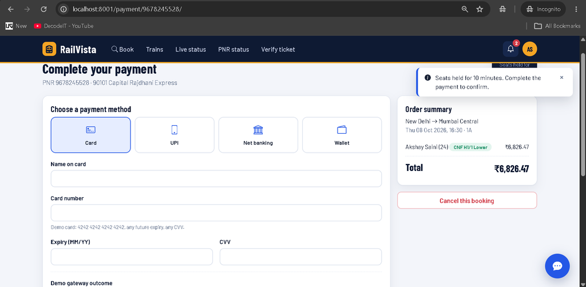This screenshot has height=287, width=586.
Task: Open the AS user avatar menu
Action: (x=529, y=49)
